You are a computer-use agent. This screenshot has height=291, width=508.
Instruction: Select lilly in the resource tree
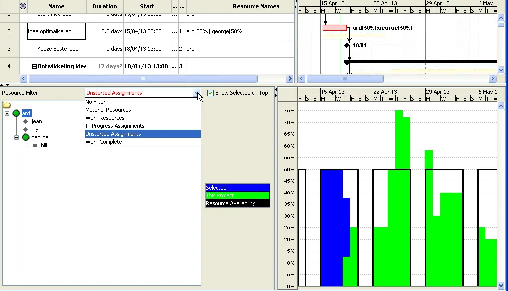35,129
